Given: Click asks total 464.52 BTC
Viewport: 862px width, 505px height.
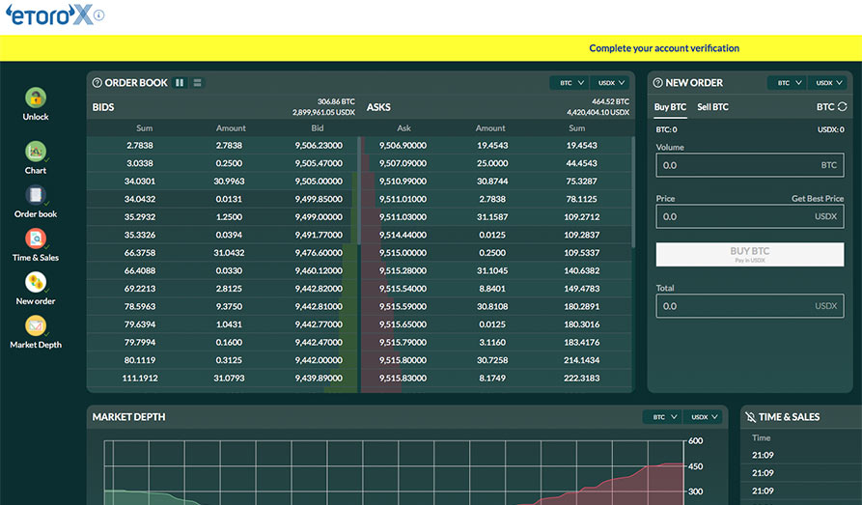Looking at the screenshot, I should [x=611, y=101].
